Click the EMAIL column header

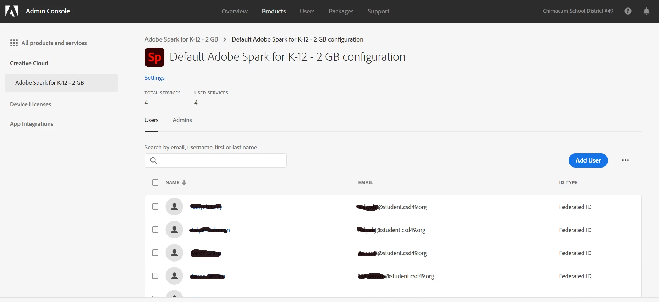click(x=365, y=182)
